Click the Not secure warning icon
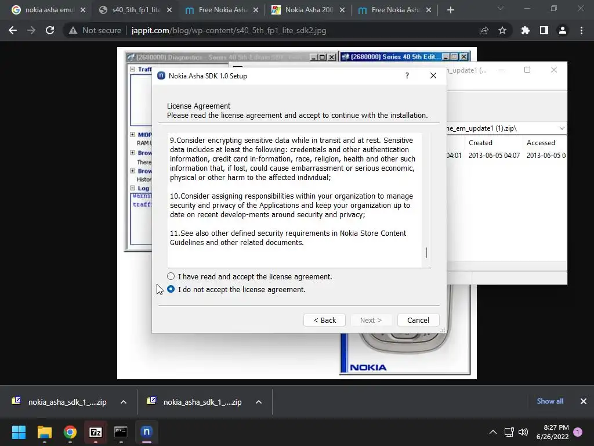 point(73,30)
